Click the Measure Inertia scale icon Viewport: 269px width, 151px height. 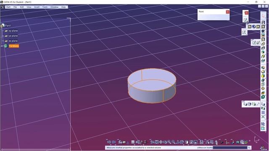[216, 143]
